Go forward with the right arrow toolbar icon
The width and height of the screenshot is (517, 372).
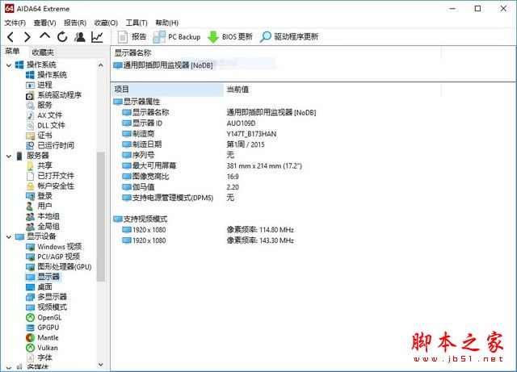point(27,37)
